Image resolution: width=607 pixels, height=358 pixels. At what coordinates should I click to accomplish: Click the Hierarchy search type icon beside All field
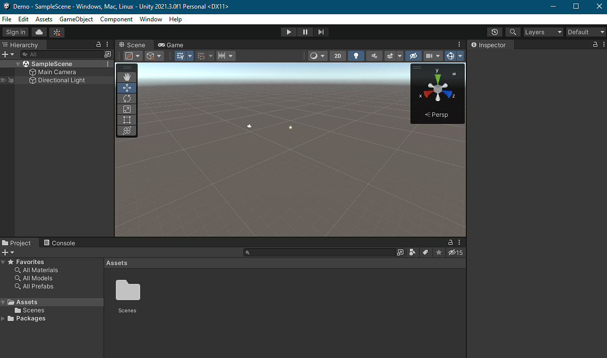pos(108,54)
